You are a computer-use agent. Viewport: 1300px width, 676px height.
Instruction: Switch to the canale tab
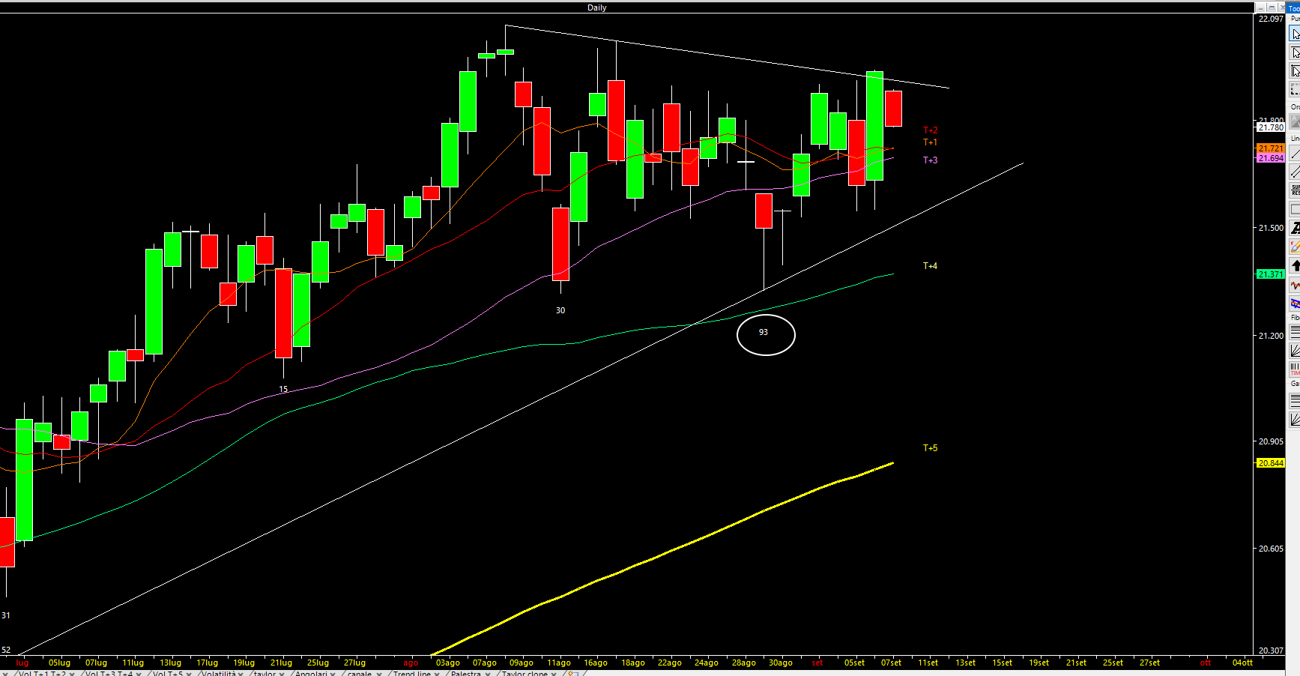[x=360, y=673]
